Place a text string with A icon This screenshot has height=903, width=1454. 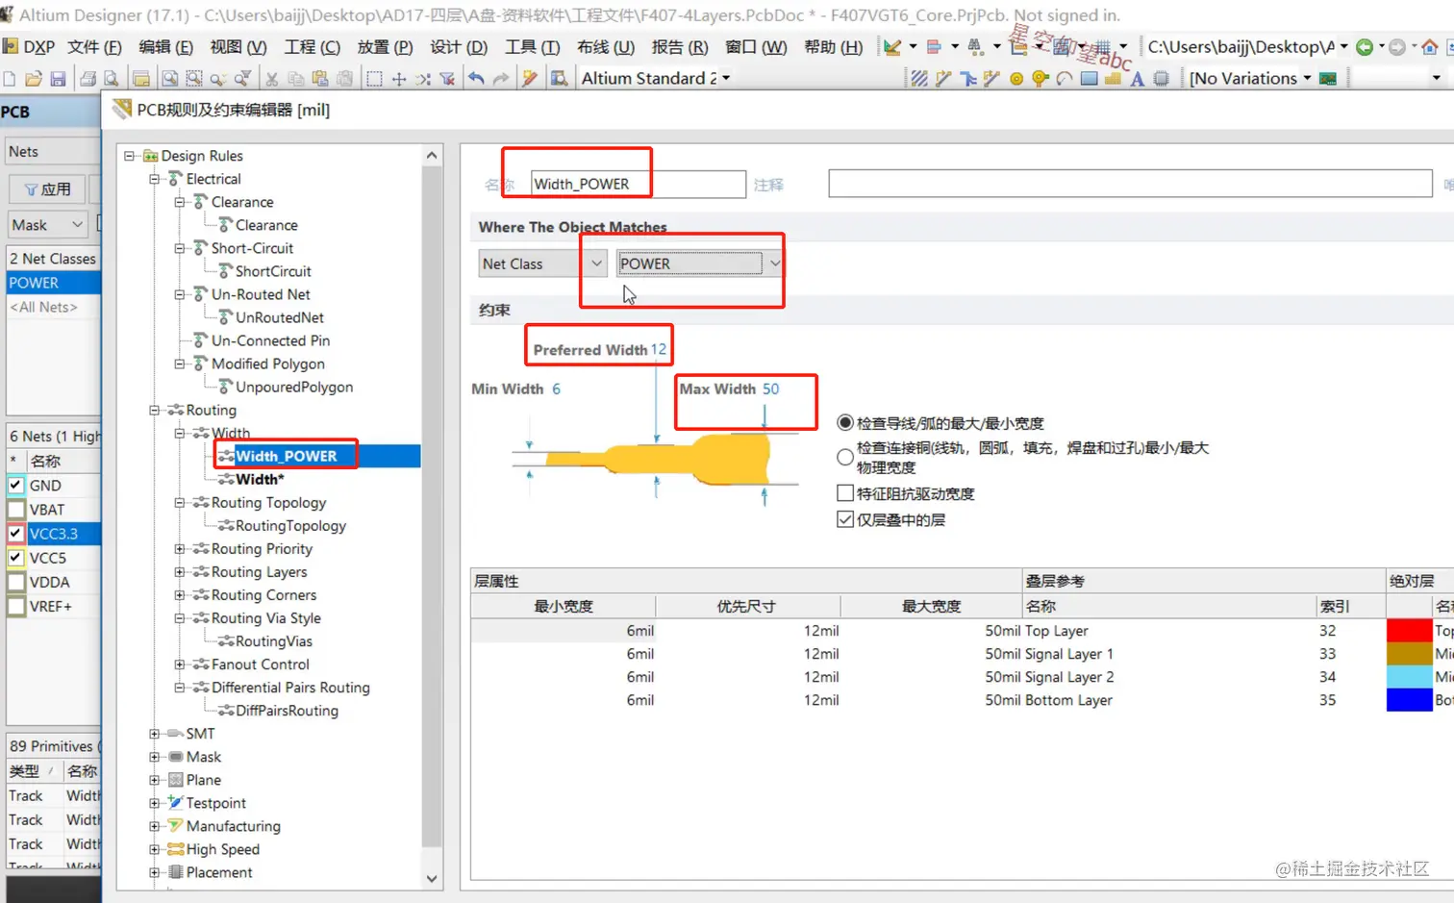pyautogui.click(x=1138, y=79)
